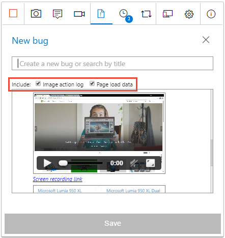Screen dimensions: 225x238
Task: Open session timeline with the clock icon
Action: [x=123, y=13]
